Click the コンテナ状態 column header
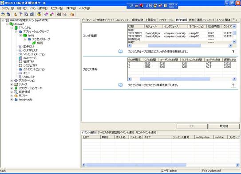 [213, 60]
